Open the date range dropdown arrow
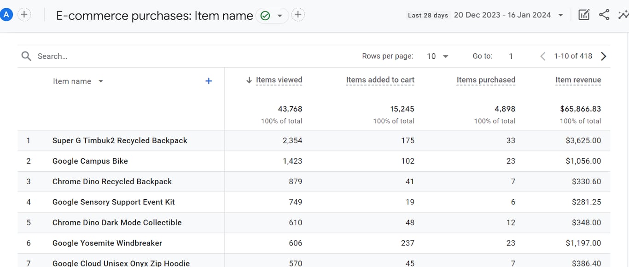 pos(560,15)
